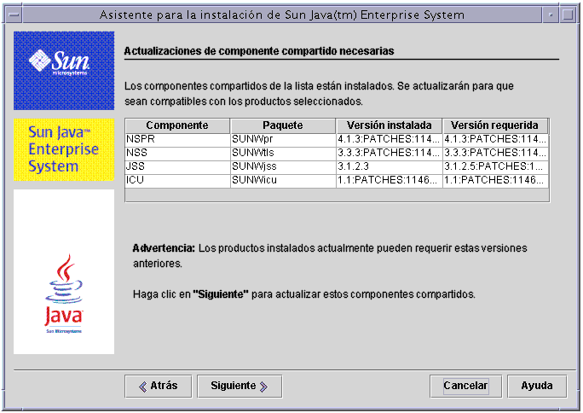Click the Advertencia warning label
The width and height of the screenshot is (583, 413).
click(x=164, y=248)
